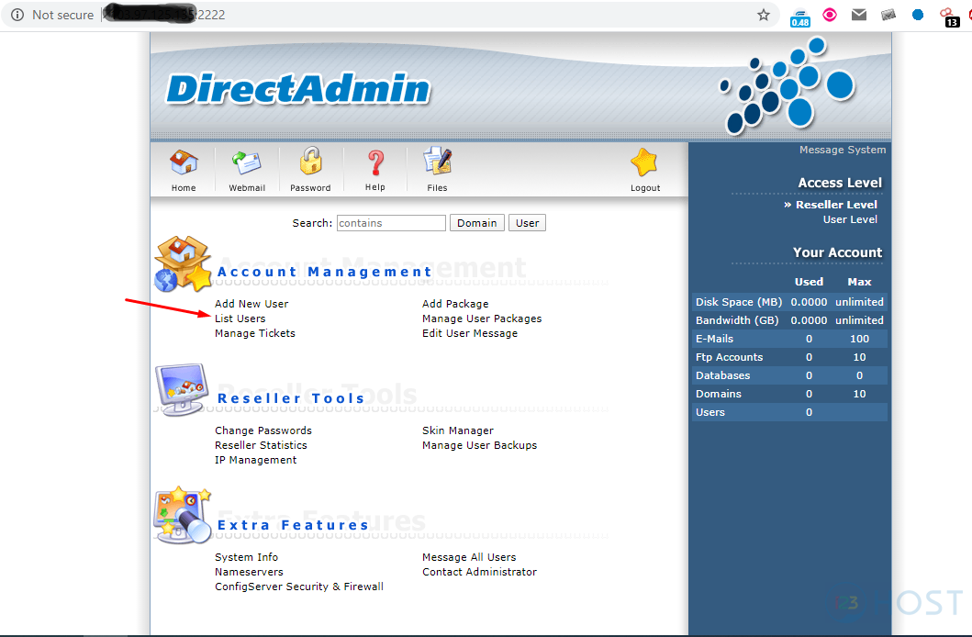The width and height of the screenshot is (972, 637).
Task: Click the Logout toolbar label
Action: tap(645, 188)
